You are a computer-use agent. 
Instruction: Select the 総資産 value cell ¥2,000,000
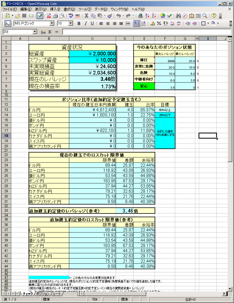92,53
